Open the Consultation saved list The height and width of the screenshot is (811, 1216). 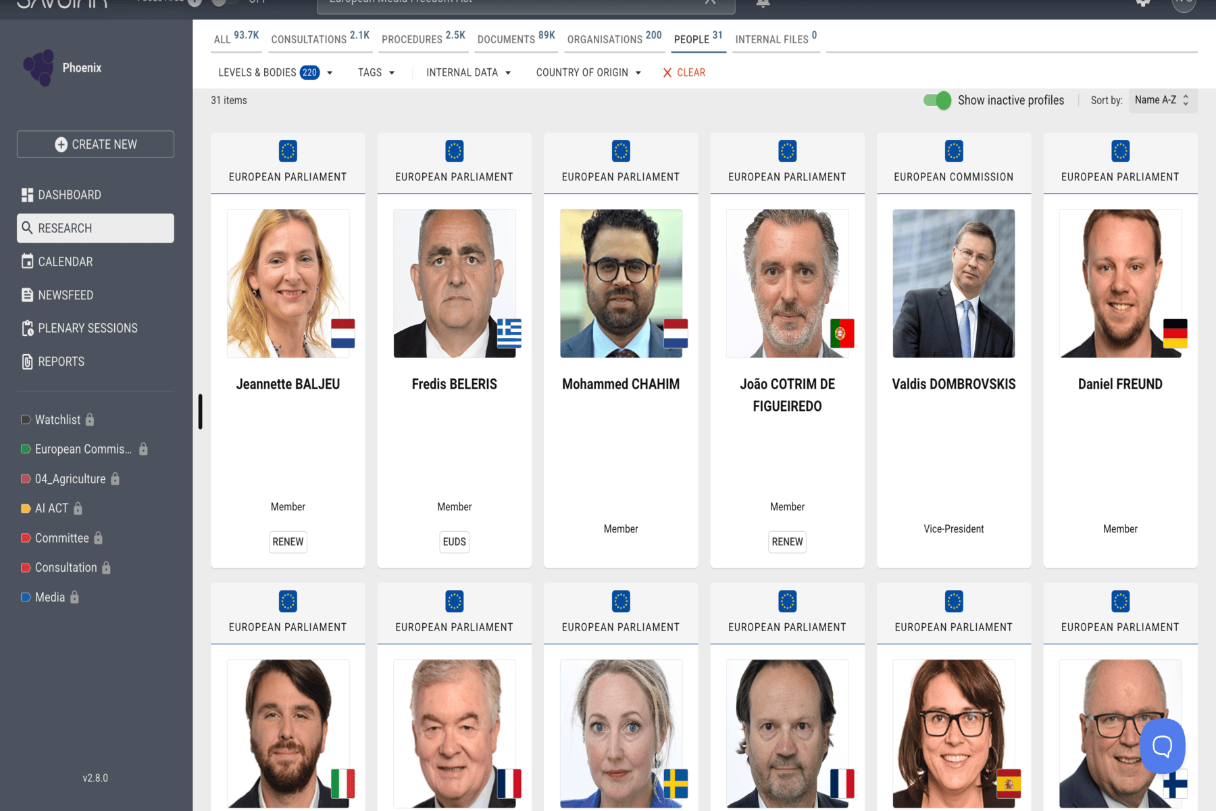(x=66, y=568)
